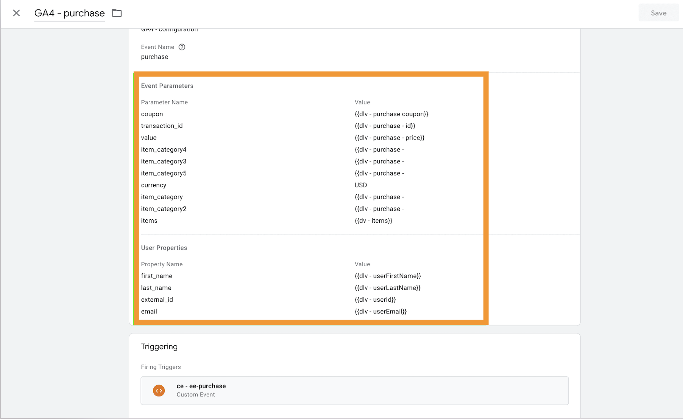Edit the external_id property row
Viewport: 683px width, 419px height.
tap(157, 300)
